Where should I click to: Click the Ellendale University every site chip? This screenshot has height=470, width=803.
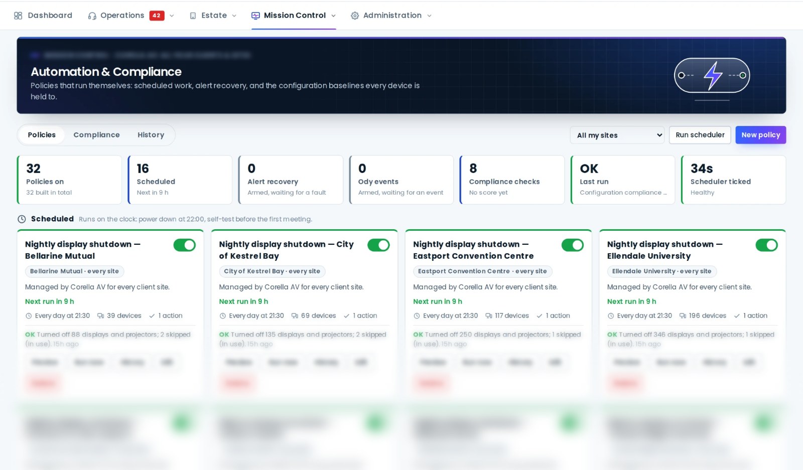coord(661,271)
